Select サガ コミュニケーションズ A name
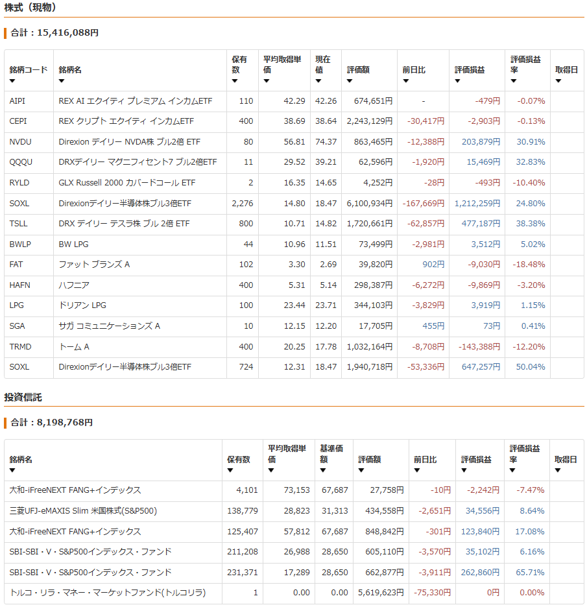This screenshot has height=607, width=587. point(109,326)
